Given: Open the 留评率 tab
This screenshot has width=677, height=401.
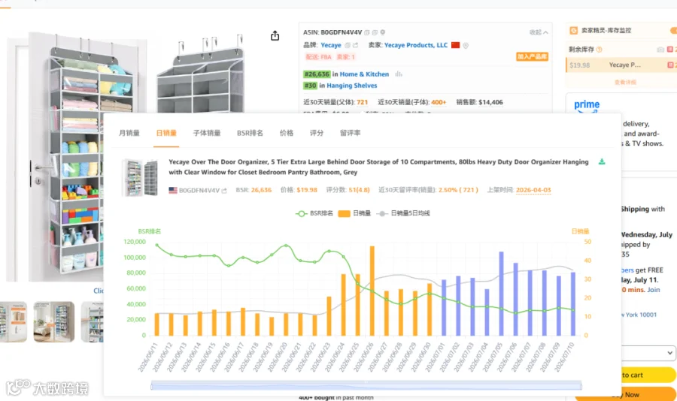Looking at the screenshot, I should pyautogui.click(x=350, y=133).
